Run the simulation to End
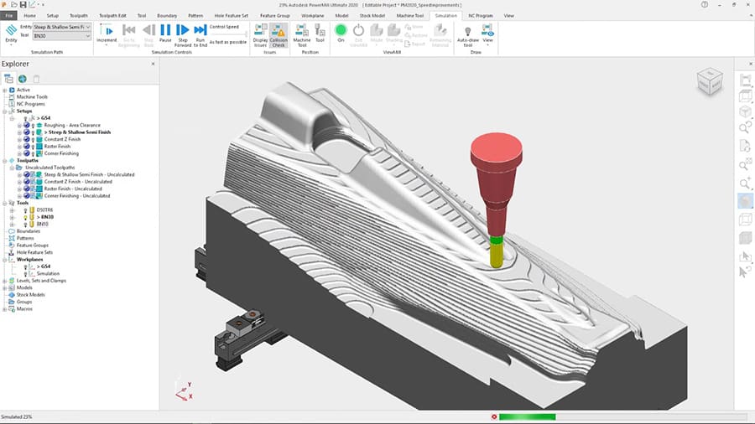 point(200,34)
